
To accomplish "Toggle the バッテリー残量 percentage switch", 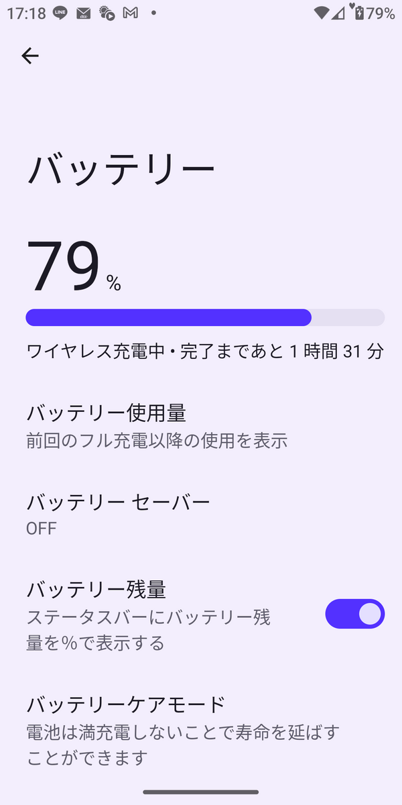I will point(354,614).
